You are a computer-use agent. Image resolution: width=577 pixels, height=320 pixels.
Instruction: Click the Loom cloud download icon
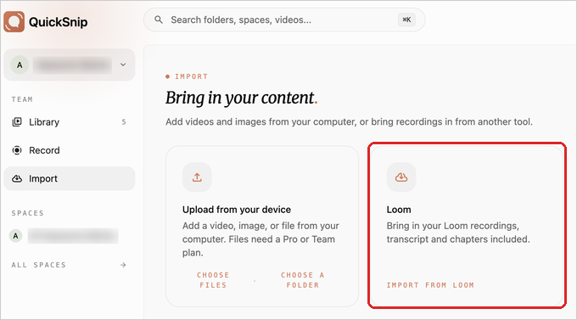401,177
